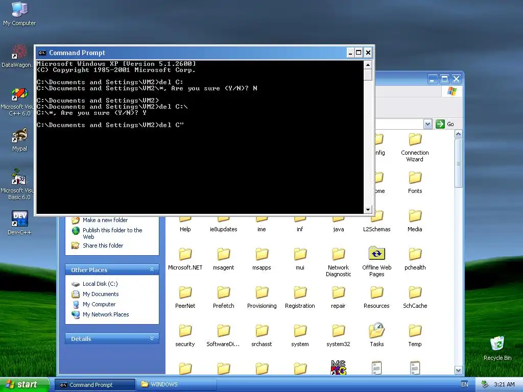Switch to Command Prompt taskbar button

coord(94,385)
